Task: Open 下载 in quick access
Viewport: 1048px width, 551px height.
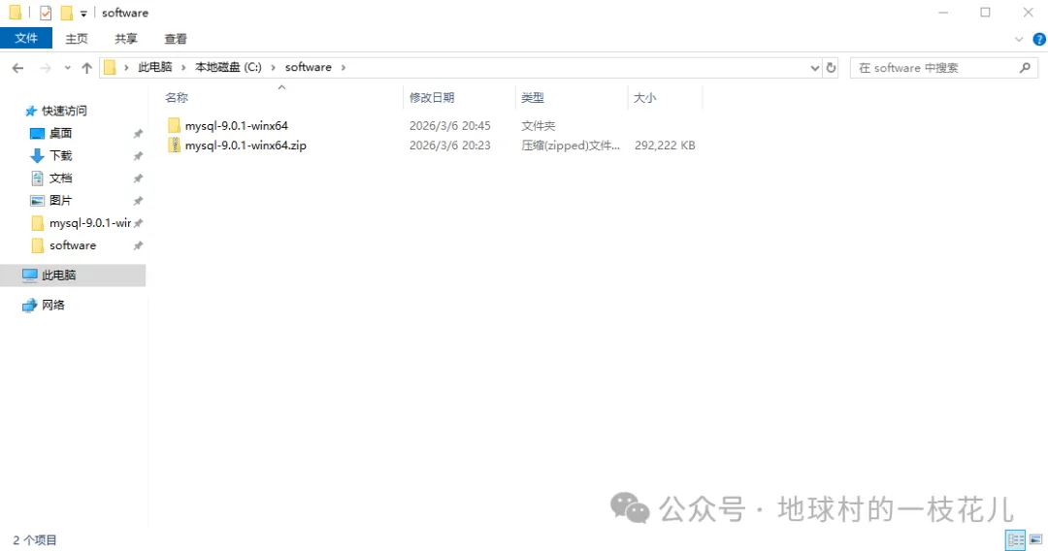Action: 61,155
